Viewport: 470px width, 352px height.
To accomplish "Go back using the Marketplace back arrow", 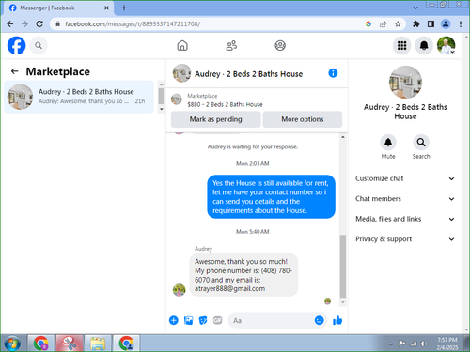I will pyautogui.click(x=14, y=71).
